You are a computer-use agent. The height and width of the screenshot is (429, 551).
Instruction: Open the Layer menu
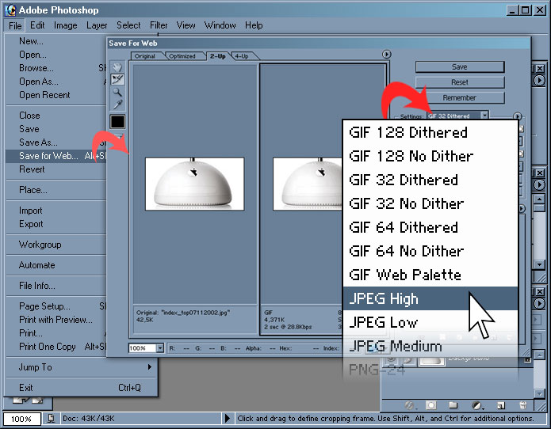97,25
